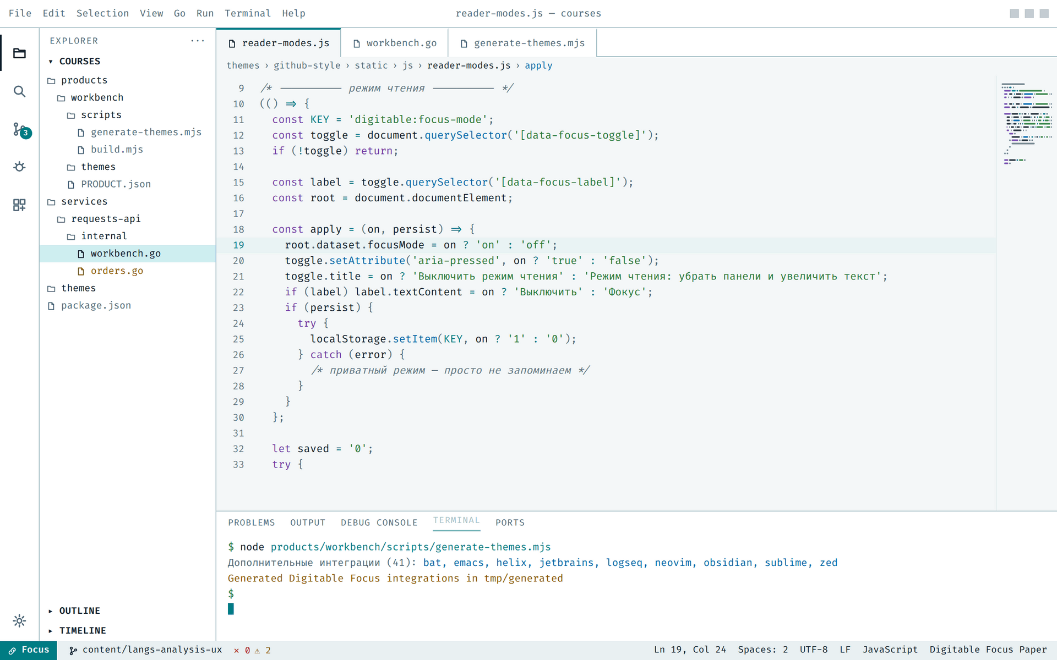Click the minimap code overview

pos(1026,124)
